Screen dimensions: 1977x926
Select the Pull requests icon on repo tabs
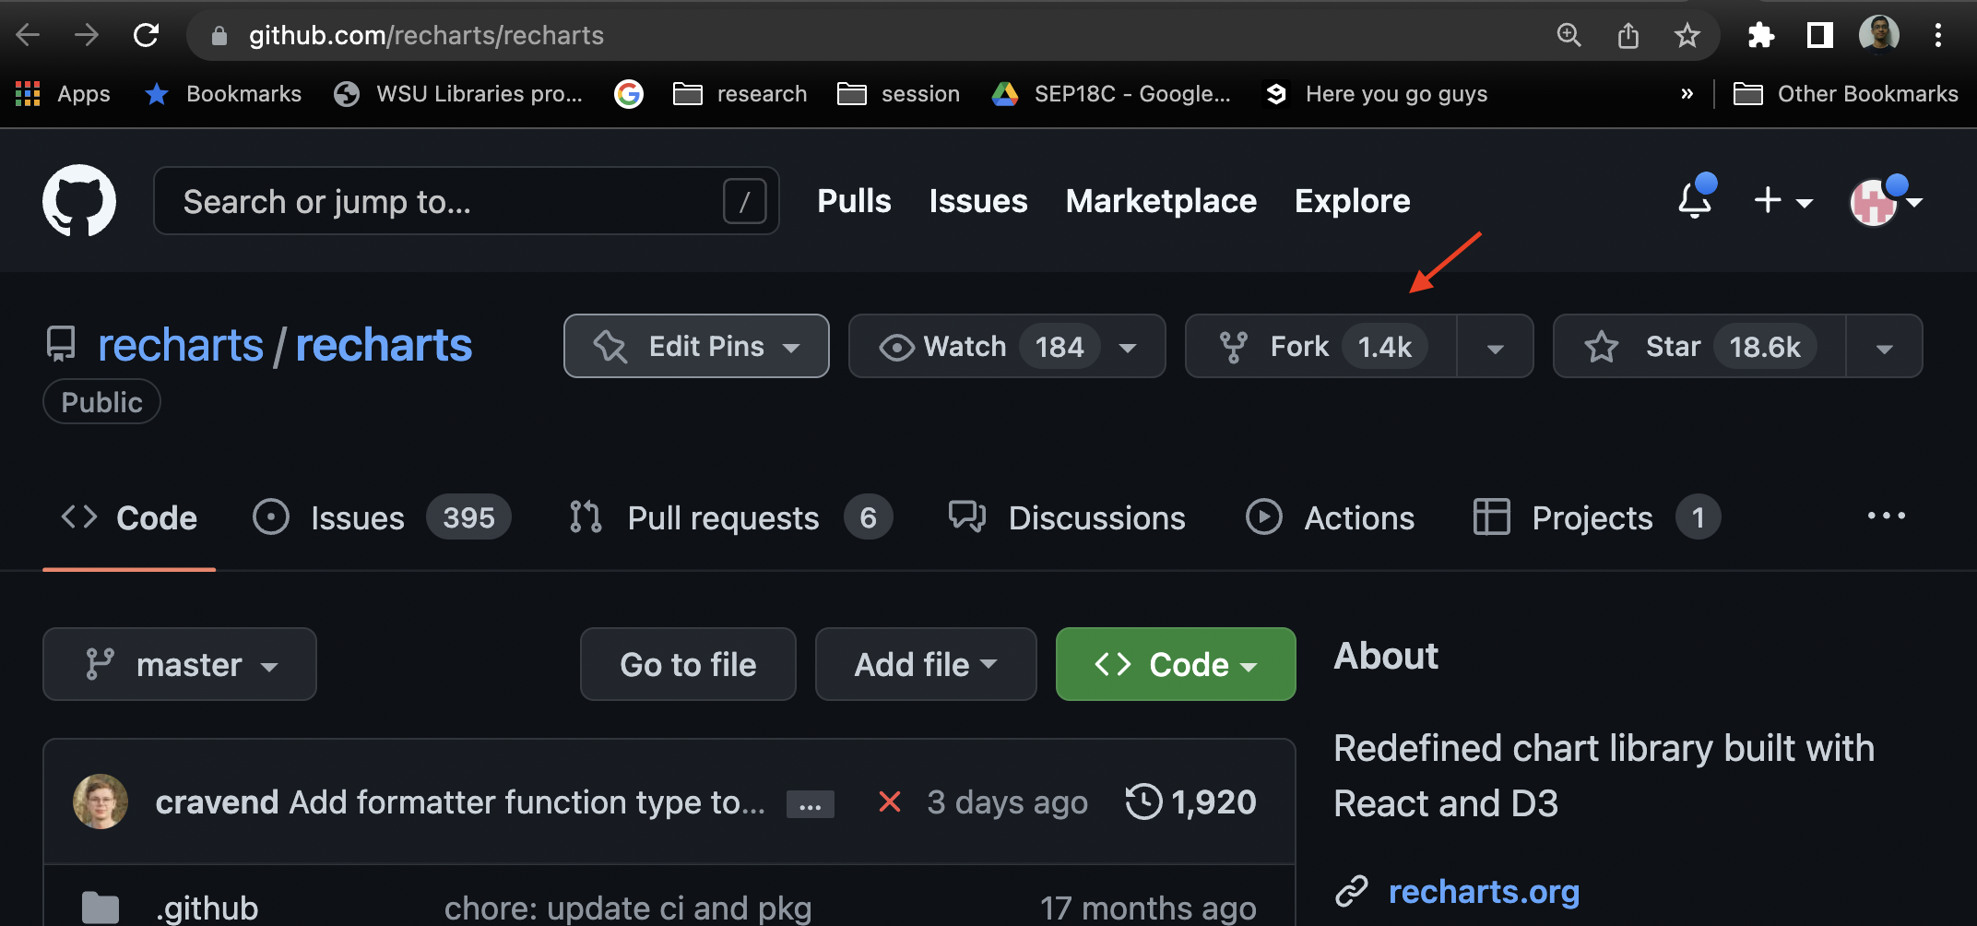(584, 516)
